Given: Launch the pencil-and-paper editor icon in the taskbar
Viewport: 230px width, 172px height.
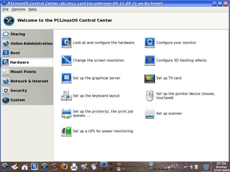Looking at the screenshot, I should pyautogui.click(x=15, y=167).
